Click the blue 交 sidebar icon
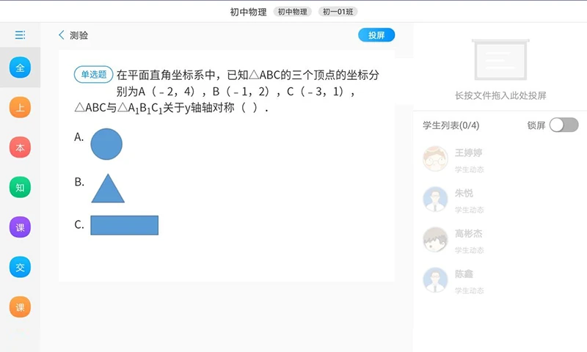Image resolution: width=587 pixels, height=352 pixels. 20,268
